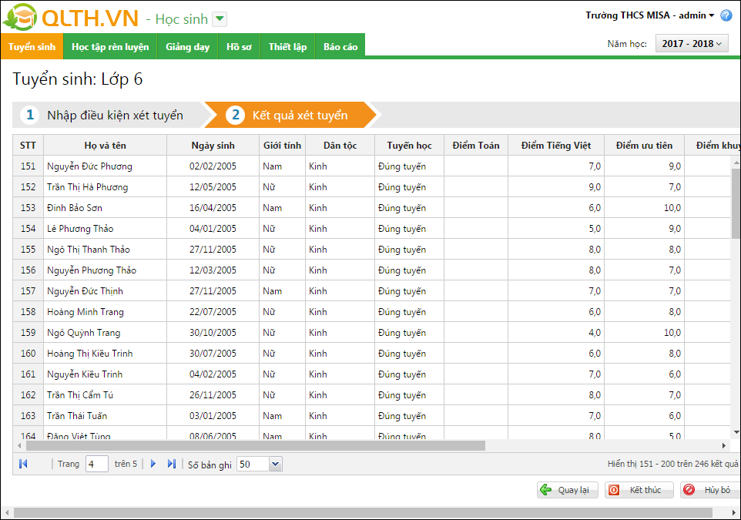Click the Kết thúc button
This screenshot has height=520, width=741.
(x=639, y=490)
